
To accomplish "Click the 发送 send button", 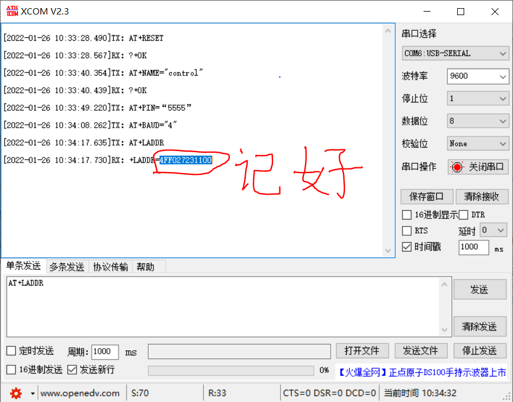I will pyautogui.click(x=479, y=289).
